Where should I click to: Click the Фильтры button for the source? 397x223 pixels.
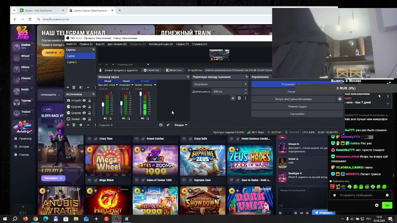tap(174, 70)
